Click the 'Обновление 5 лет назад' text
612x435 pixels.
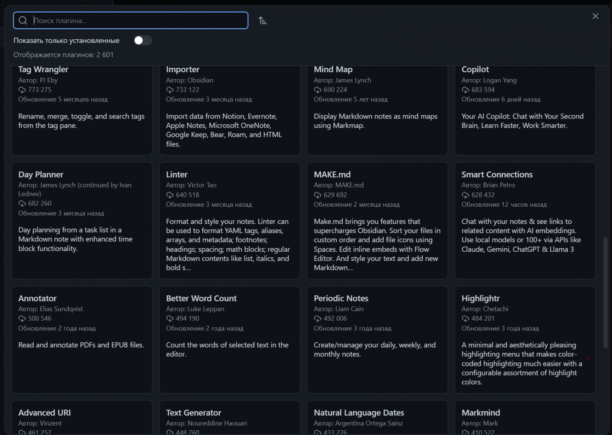click(350, 100)
